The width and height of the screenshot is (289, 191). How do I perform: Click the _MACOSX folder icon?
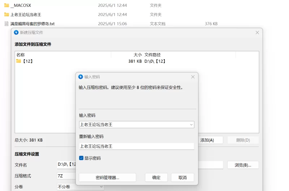pyautogui.click(x=7, y=5)
